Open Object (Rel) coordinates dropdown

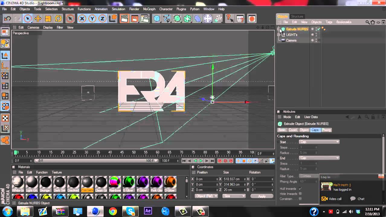pos(206,196)
